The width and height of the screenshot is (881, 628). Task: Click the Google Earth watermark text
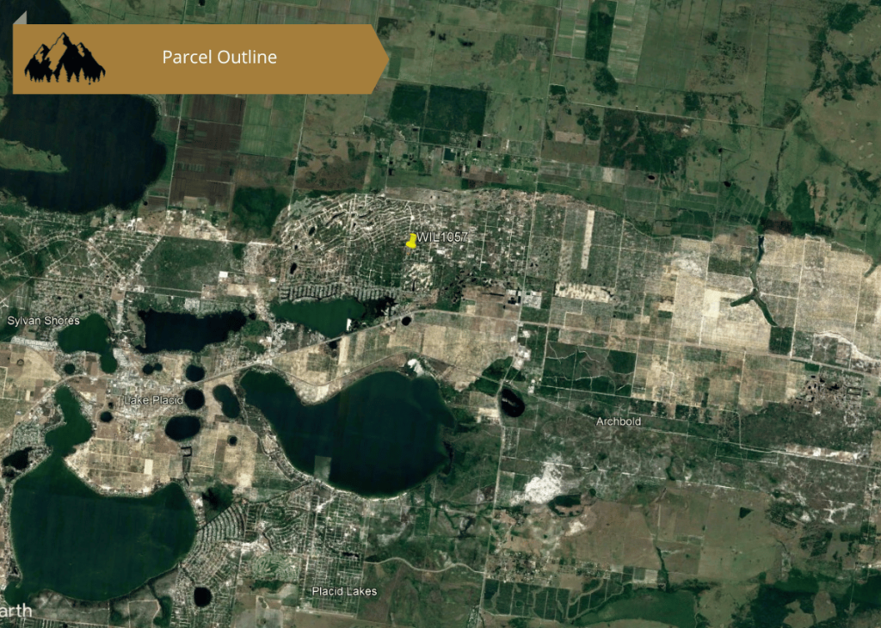click(16, 611)
